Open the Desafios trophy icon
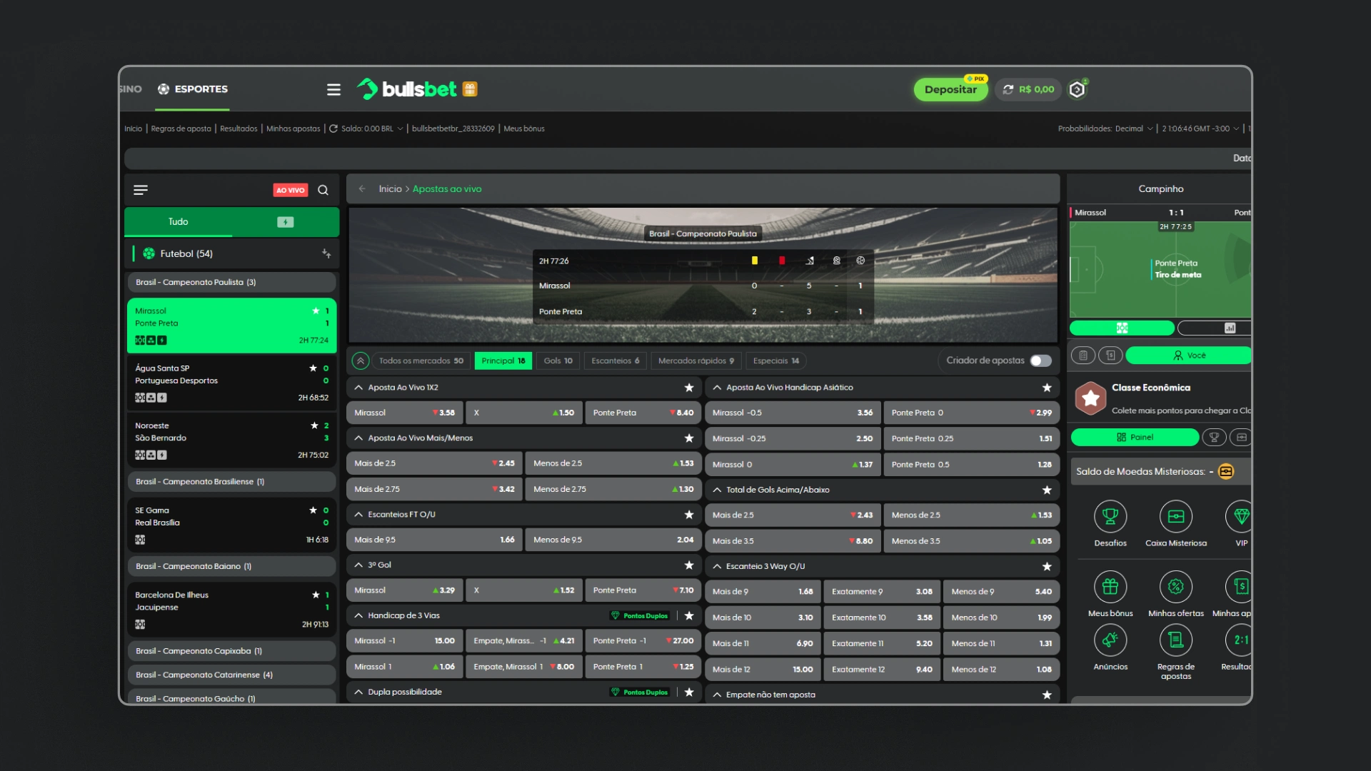The width and height of the screenshot is (1371, 771). click(1110, 516)
